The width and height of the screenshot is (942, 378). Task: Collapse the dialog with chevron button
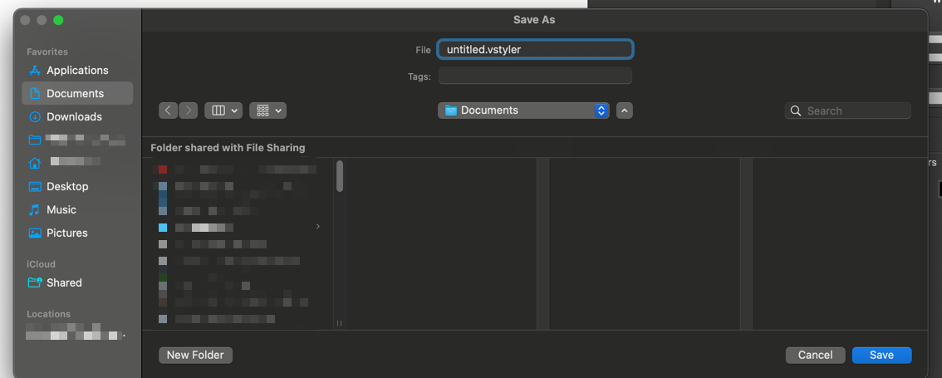(625, 110)
